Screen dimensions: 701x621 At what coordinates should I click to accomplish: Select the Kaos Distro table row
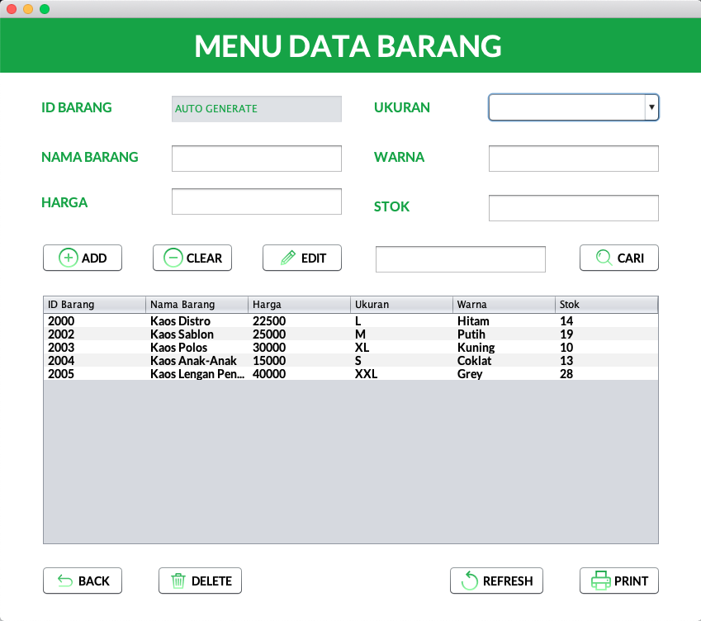[248, 321]
